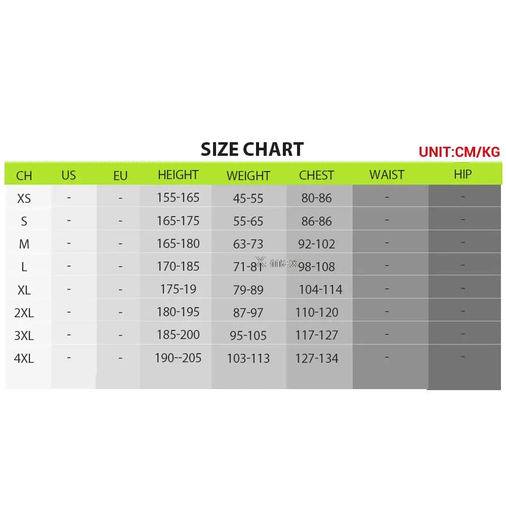Click the 92-102 chest value
Image resolution: width=506 pixels, height=506 pixels.
(316, 244)
